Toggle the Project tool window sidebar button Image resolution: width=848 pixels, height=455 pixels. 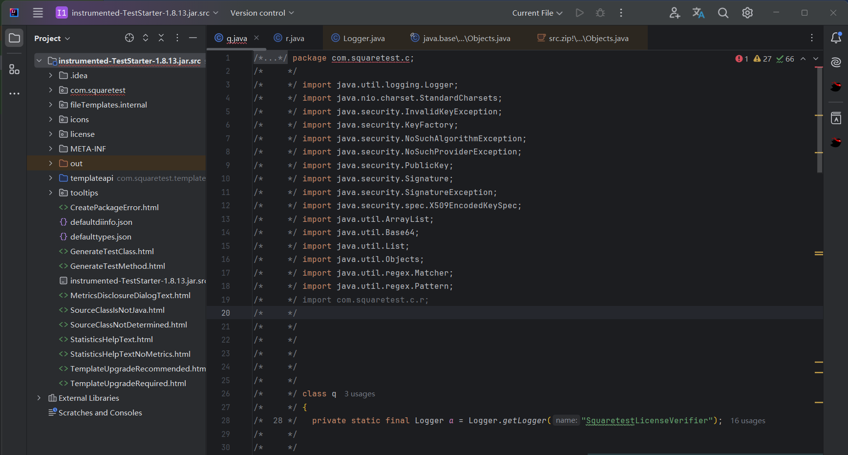tap(14, 38)
